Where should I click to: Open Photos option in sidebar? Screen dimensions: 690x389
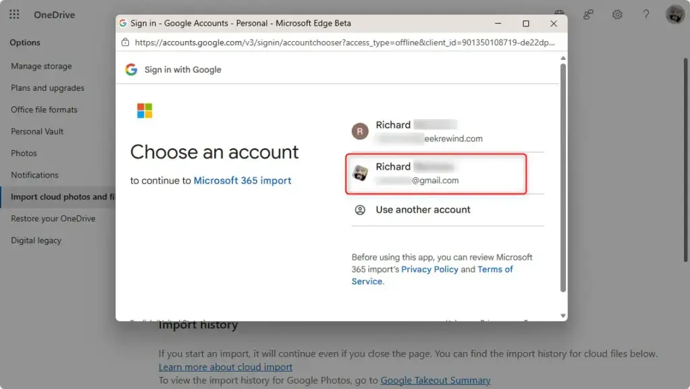(24, 153)
